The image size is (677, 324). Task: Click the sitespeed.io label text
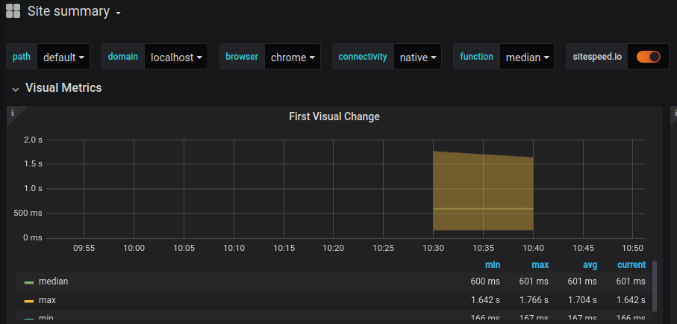coord(597,57)
